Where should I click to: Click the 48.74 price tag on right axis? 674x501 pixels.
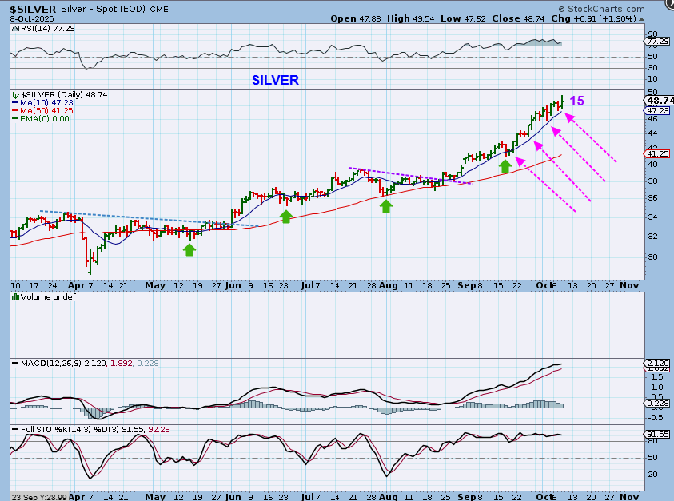pos(658,101)
